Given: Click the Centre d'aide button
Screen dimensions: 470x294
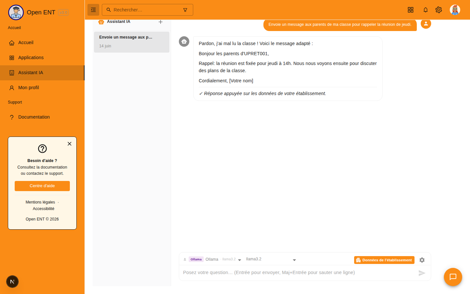Looking at the screenshot, I should pos(42,186).
